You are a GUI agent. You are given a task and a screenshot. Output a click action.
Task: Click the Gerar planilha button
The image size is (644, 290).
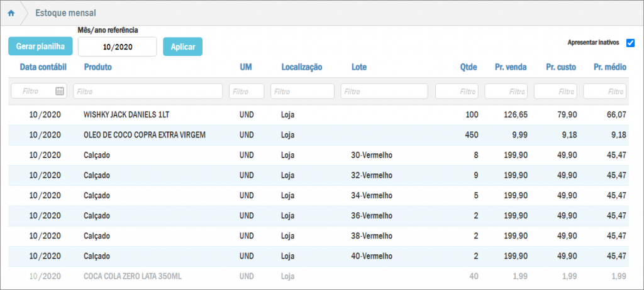(x=40, y=46)
